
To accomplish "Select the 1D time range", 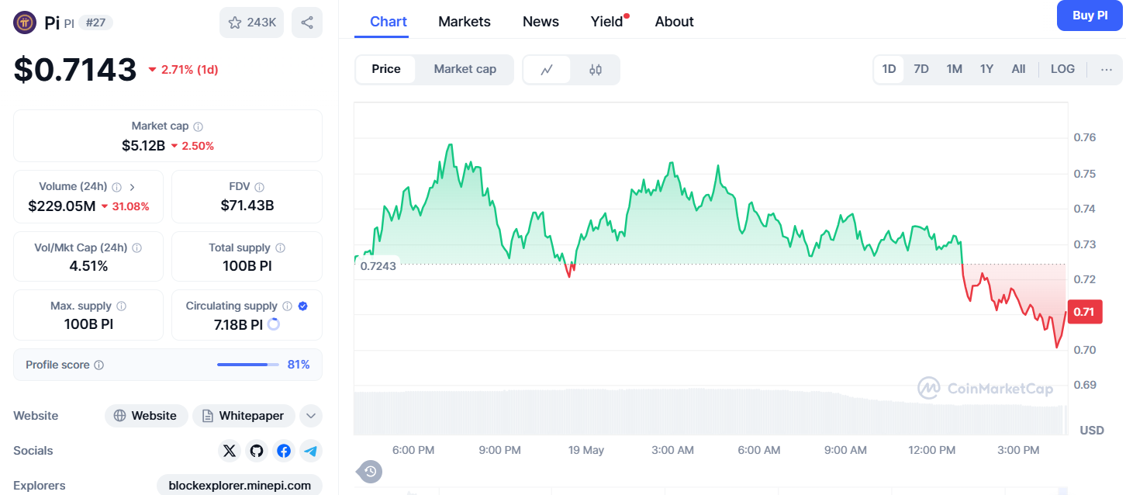I will tap(889, 69).
